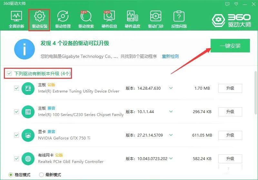Expand version dropdown for Intel 100 Series chipset

click(x=171, y=112)
